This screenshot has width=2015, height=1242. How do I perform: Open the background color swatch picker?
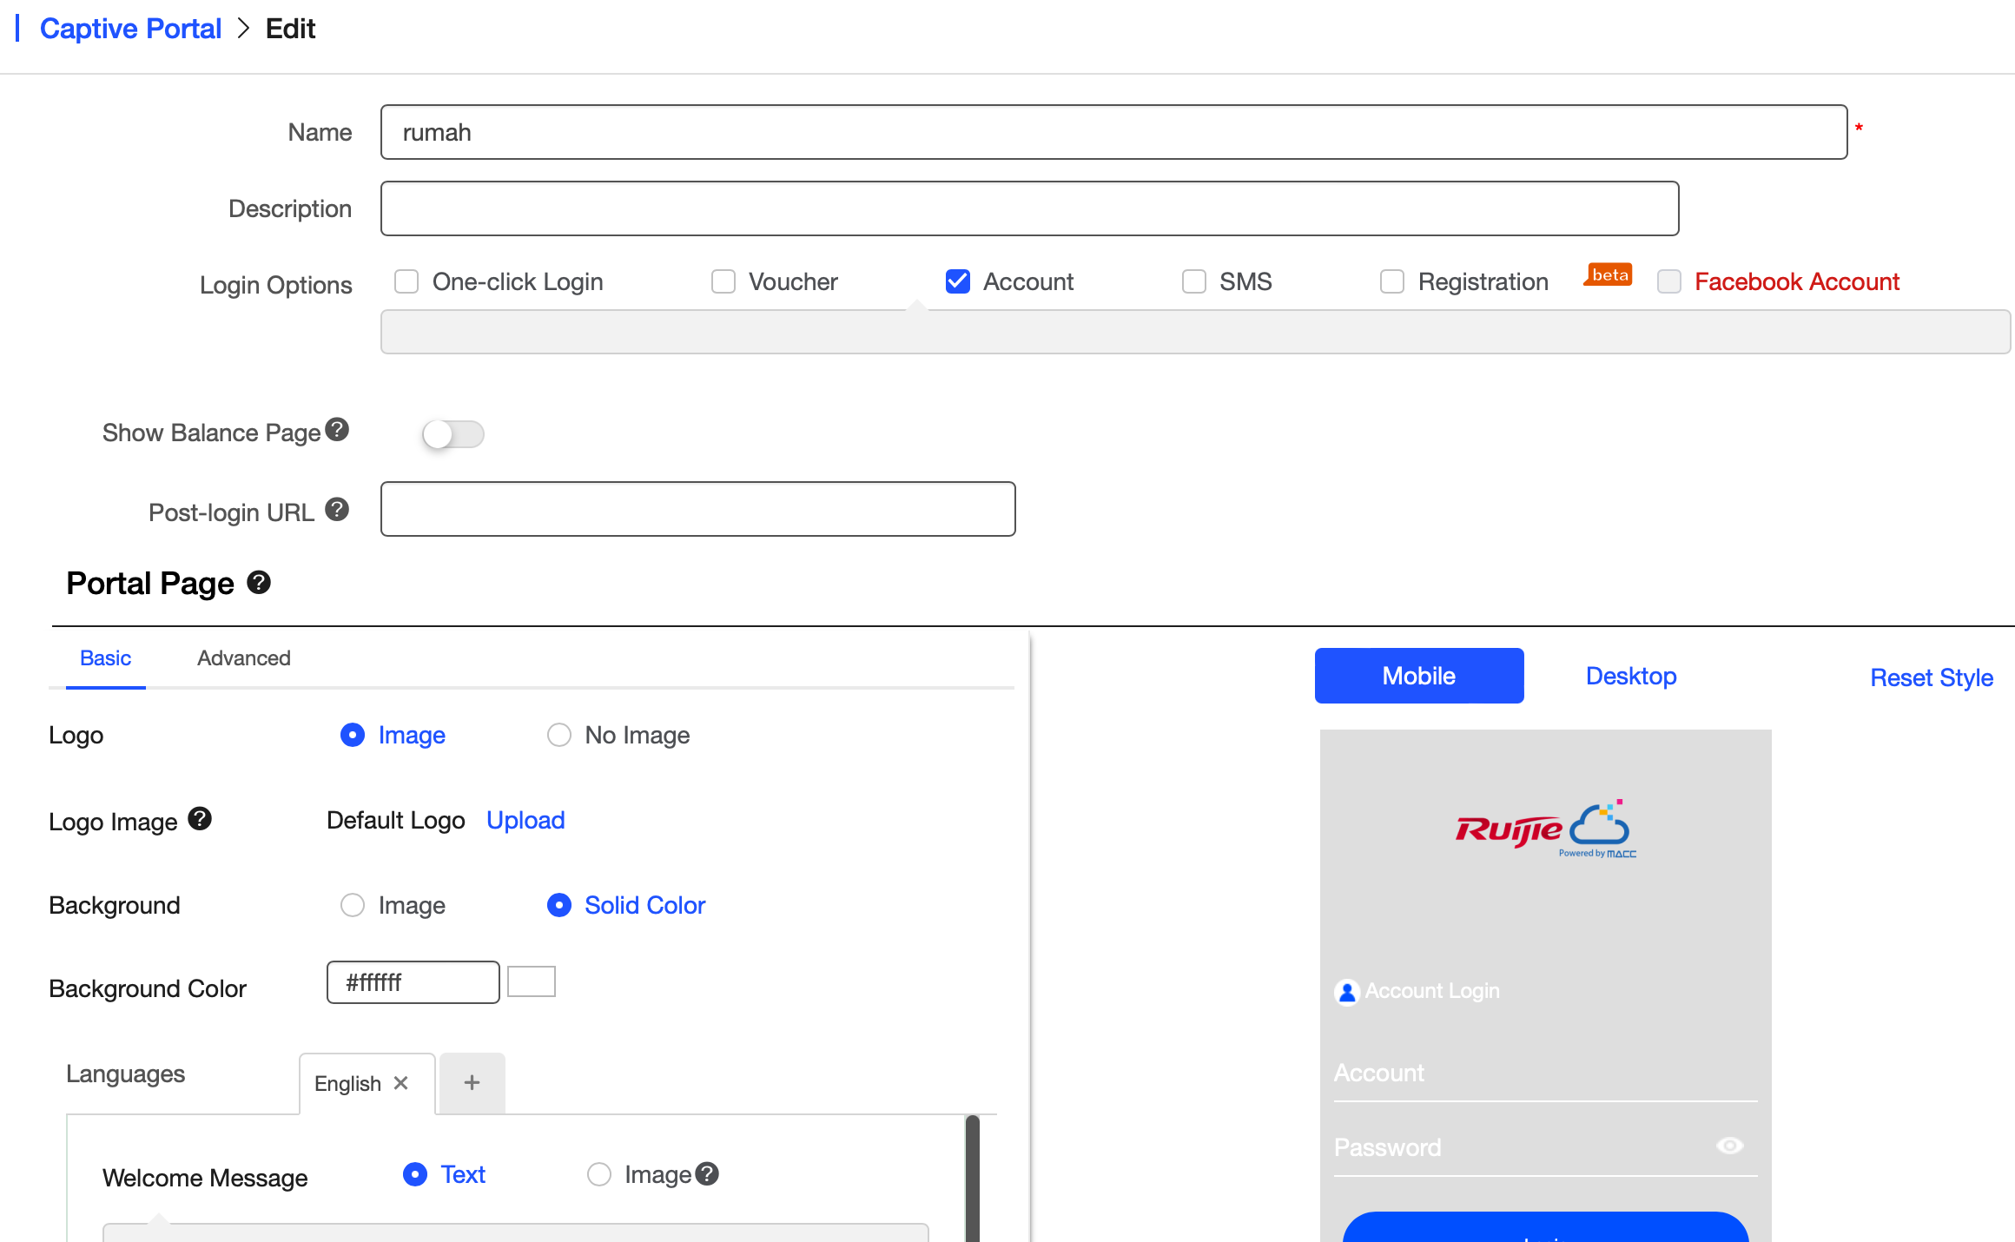(532, 981)
